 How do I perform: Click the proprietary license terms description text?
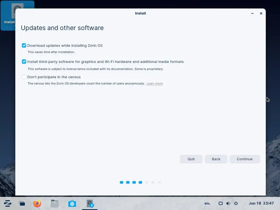pos(95,69)
